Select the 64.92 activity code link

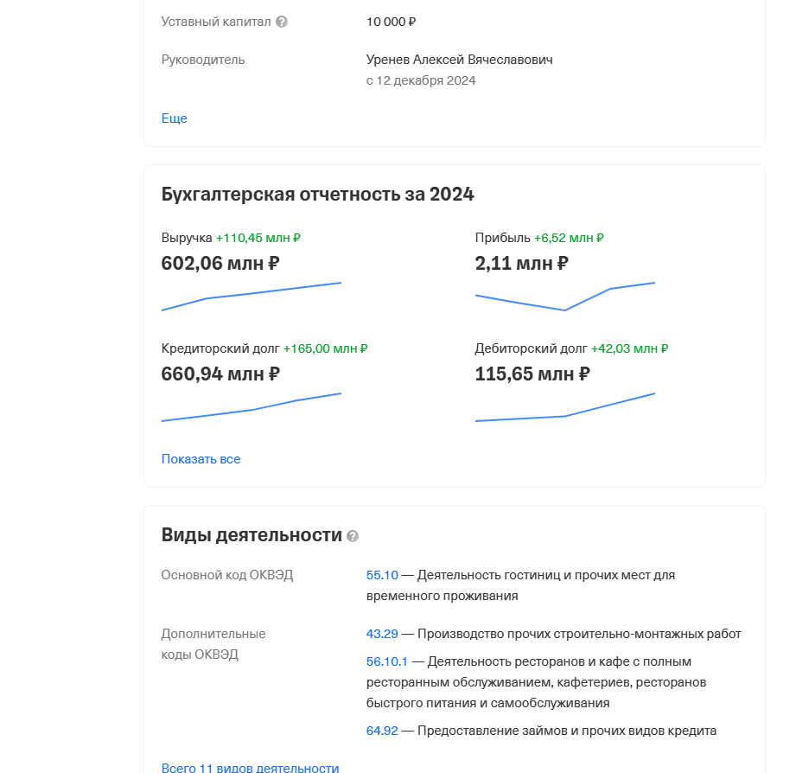click(x=382, y=731)
